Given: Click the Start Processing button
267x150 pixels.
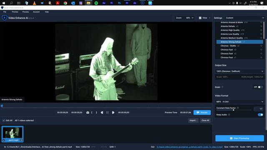Looking at the screenshot, I should click(x=239, y=138).
